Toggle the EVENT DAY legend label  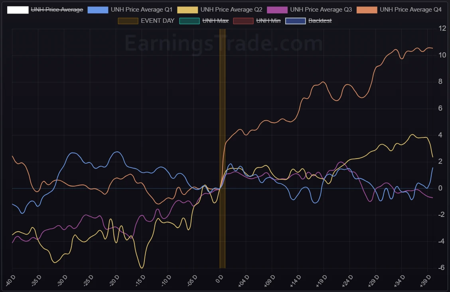[x=158, y=21]
